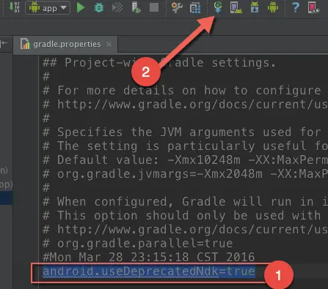Run app with coverage icon

pyautogui.click(x=117, y=7)
